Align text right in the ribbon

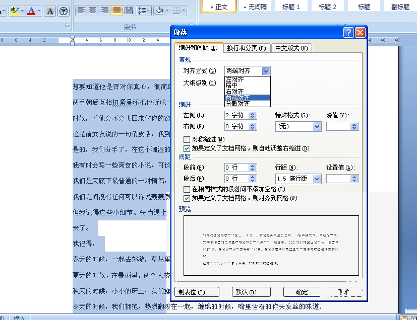coord(105,11)
